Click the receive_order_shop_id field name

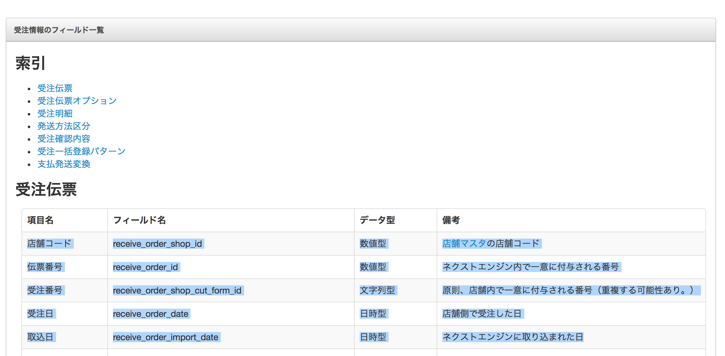(x=157, y=244)
